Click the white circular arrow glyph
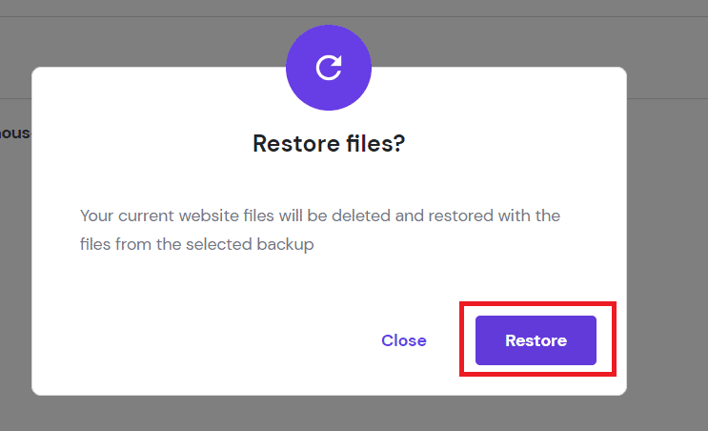 point(328,68)
